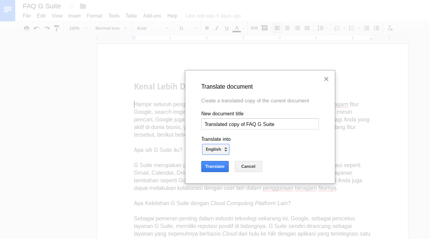
Task: Toggle underline formatting
Action: pos(227,28)
